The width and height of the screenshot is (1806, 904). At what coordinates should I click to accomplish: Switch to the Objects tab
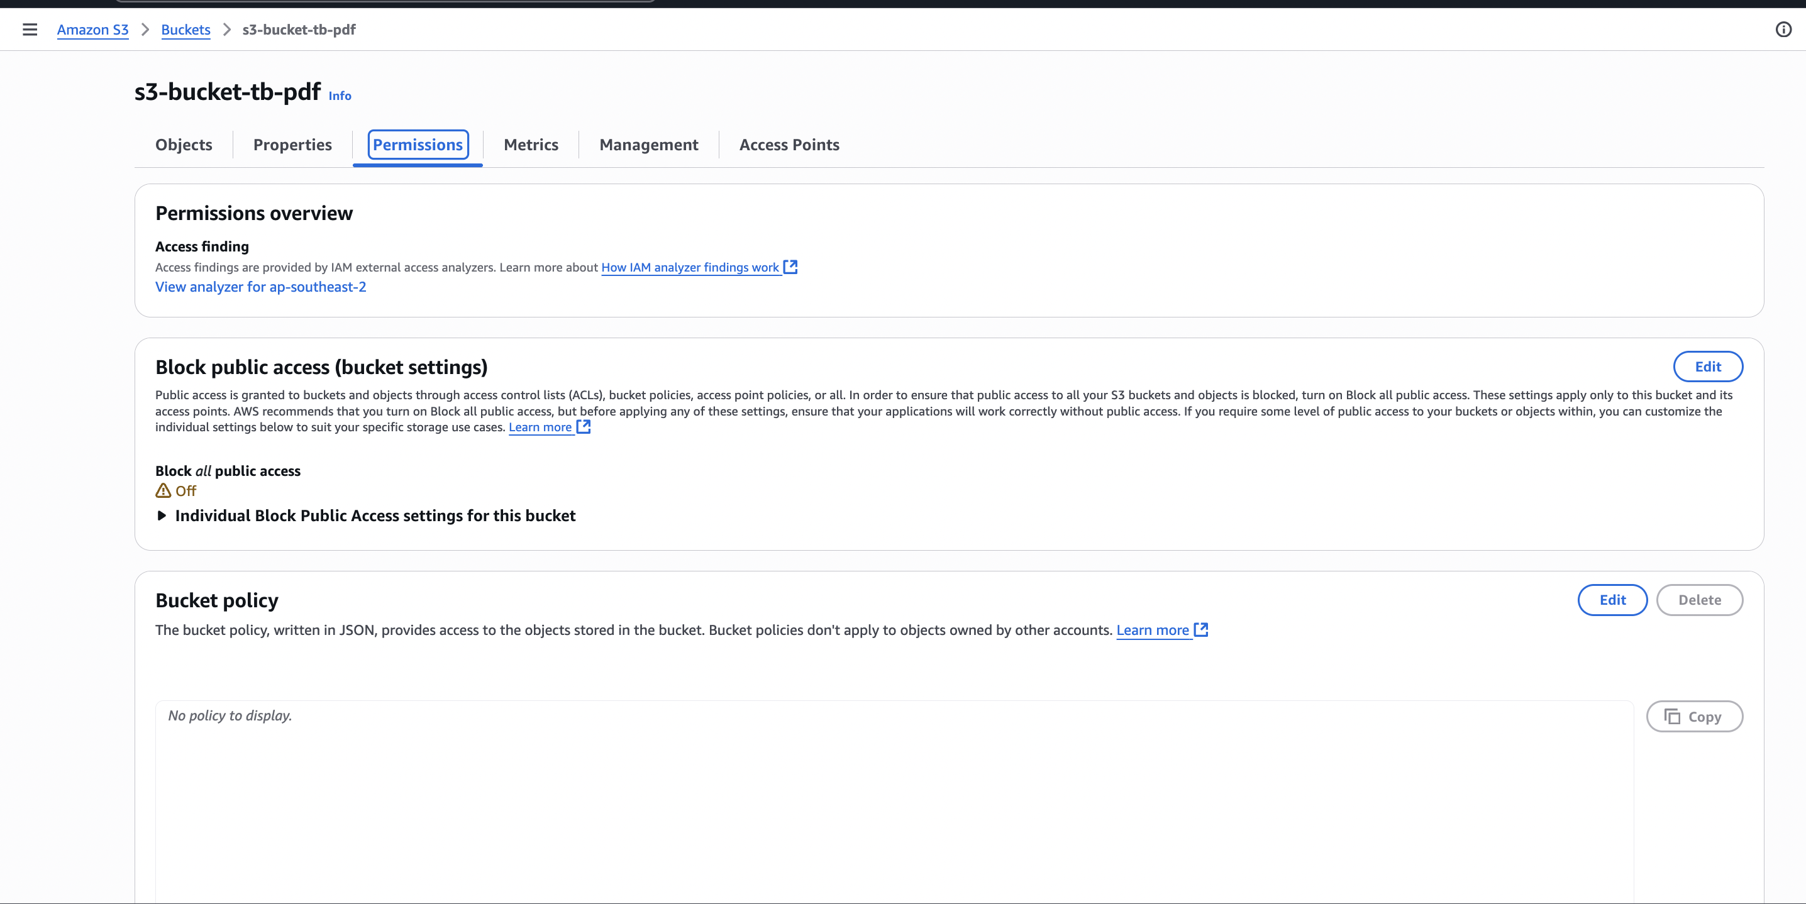184,145
